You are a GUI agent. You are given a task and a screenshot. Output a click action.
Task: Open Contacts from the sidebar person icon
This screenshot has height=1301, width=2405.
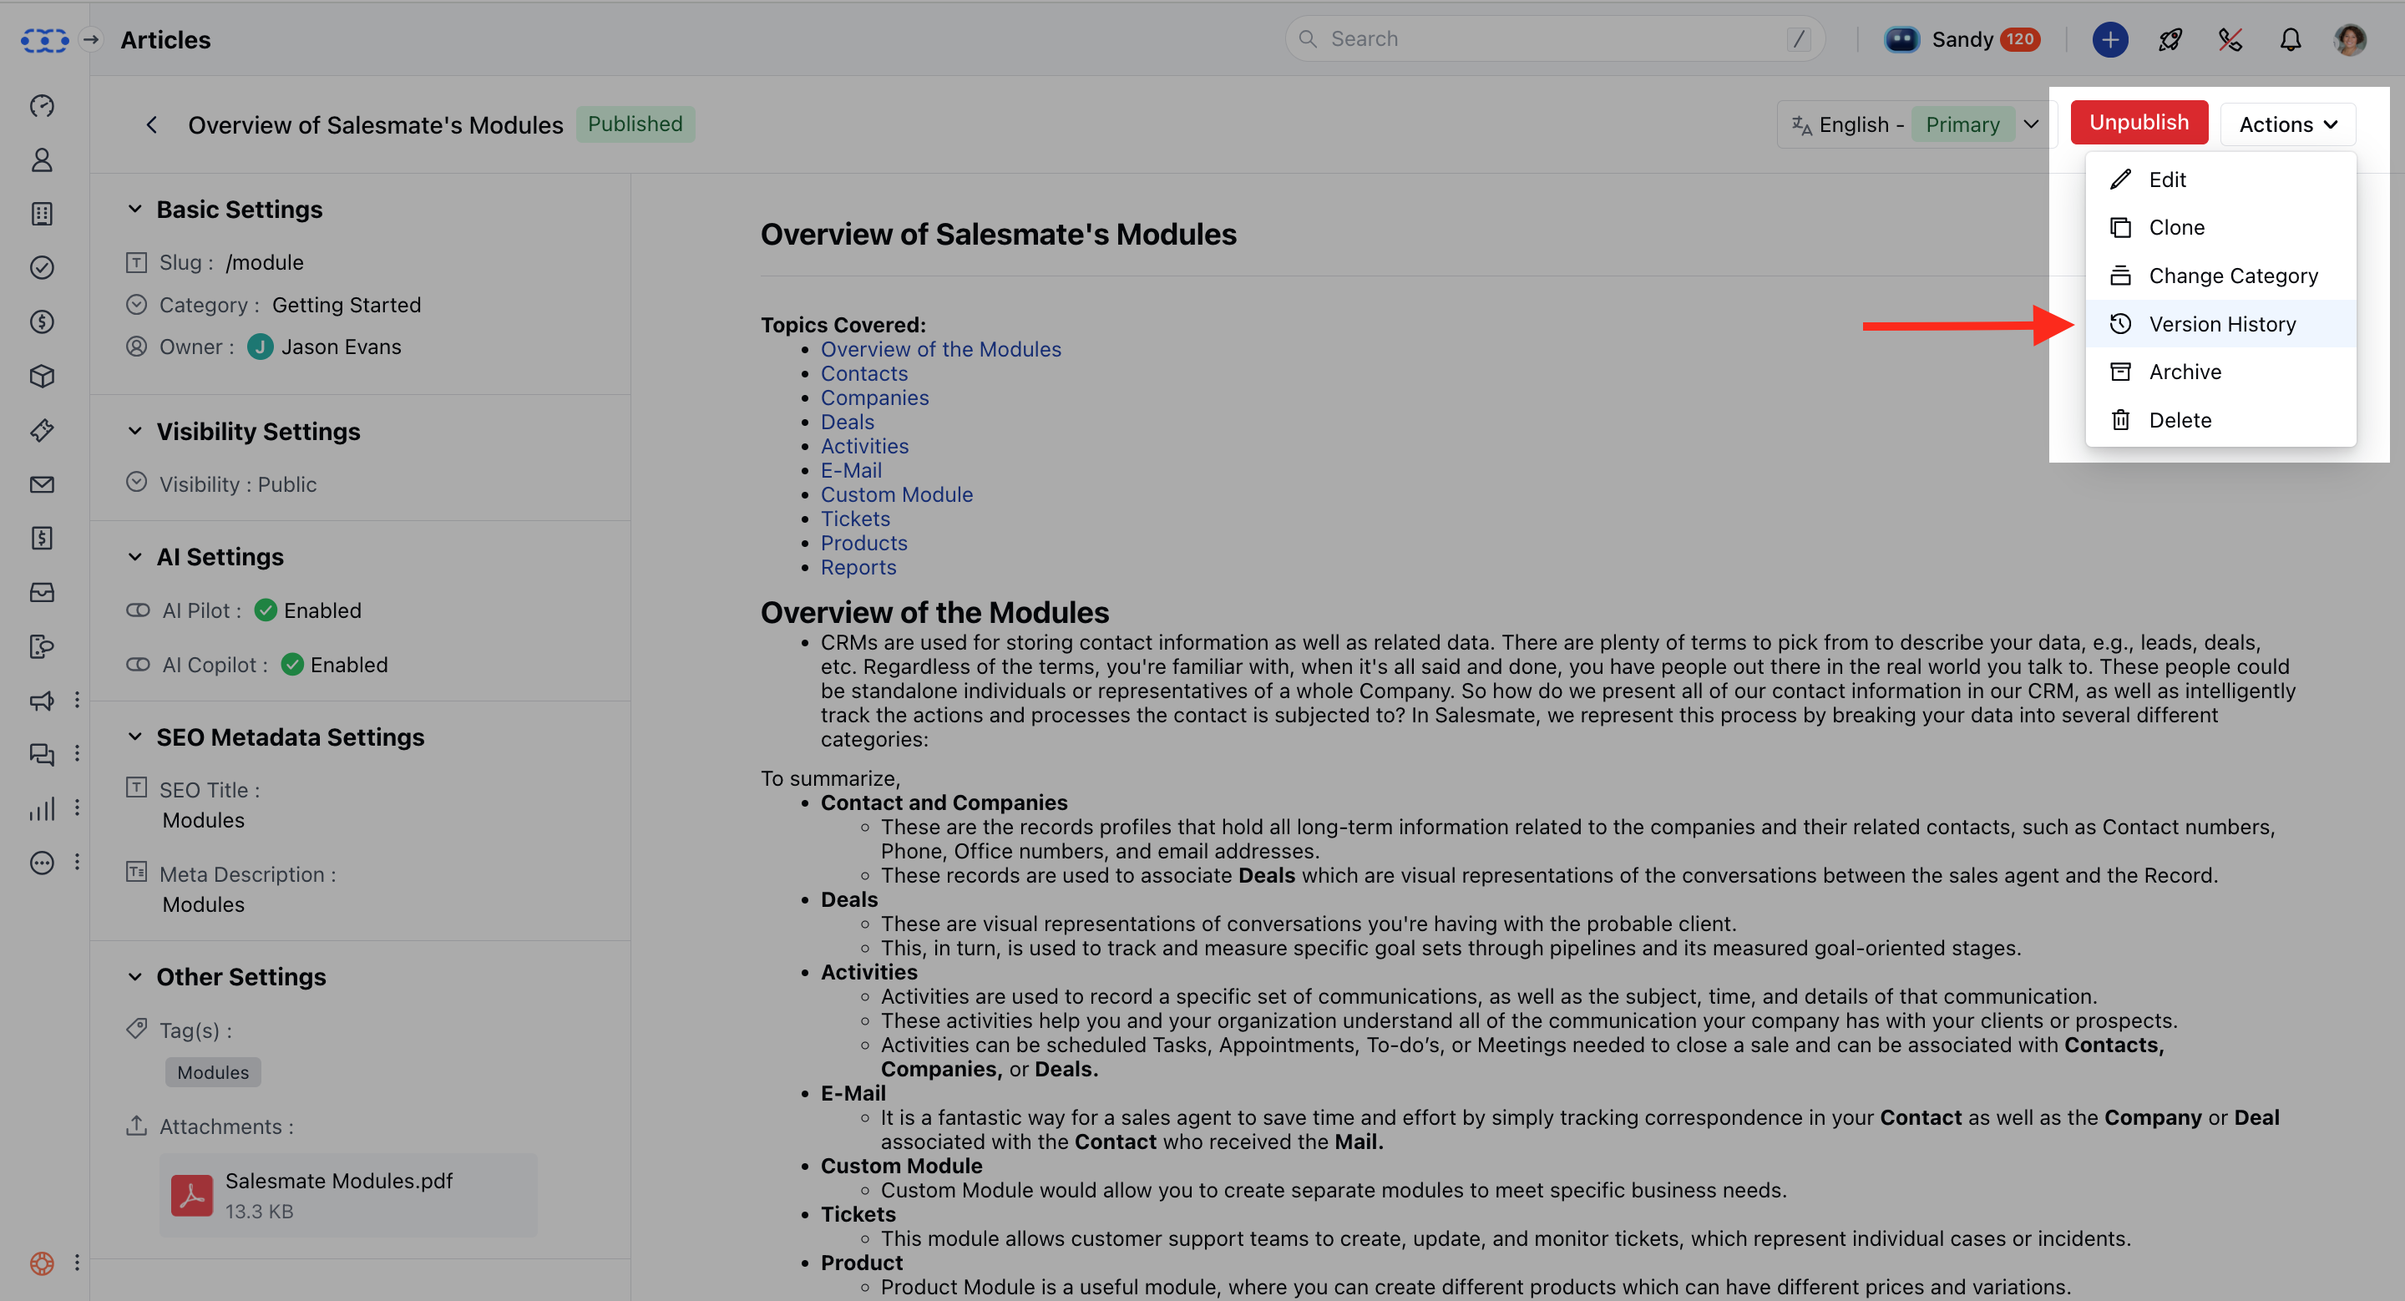click(x=42, y=160)
